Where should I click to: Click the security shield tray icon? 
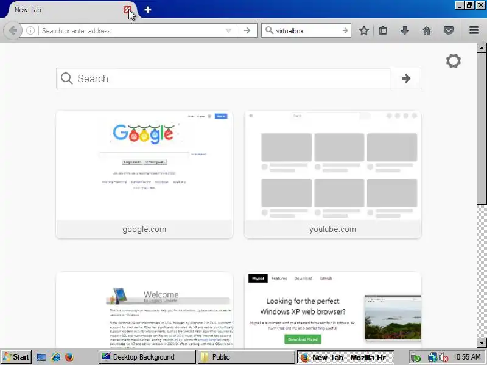[x=415, y=358]
